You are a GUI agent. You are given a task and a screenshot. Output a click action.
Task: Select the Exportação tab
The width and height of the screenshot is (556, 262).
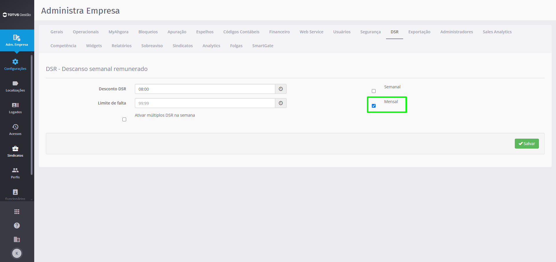point(419,32)
